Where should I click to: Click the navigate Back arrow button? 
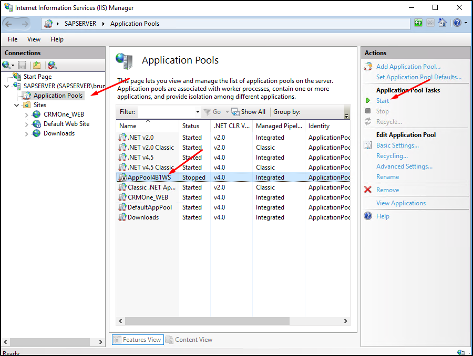9,24
